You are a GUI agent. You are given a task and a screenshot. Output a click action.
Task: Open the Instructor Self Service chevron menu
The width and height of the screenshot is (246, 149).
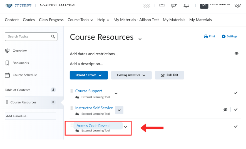[x=119, y=110]
